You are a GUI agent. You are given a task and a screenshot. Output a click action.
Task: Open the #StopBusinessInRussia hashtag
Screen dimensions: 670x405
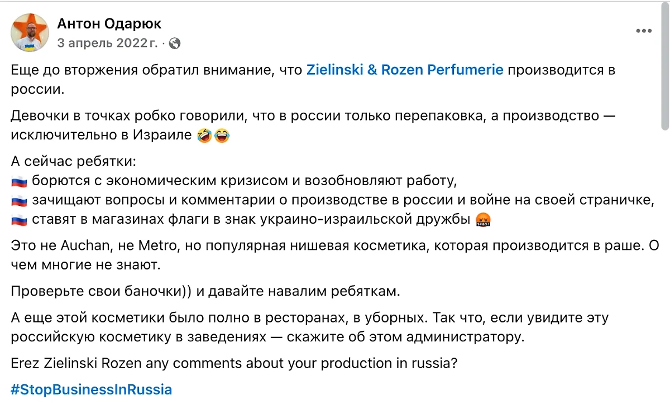tap(90, 389)
